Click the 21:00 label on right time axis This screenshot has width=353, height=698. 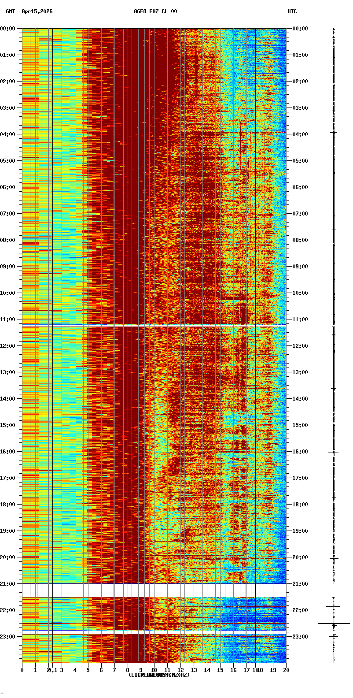300,584
